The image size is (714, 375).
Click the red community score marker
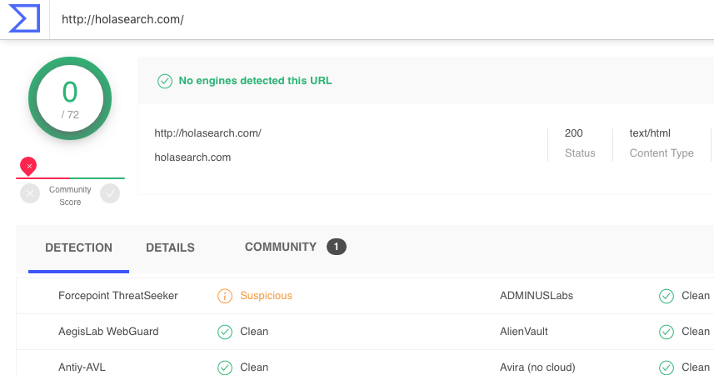28,167
